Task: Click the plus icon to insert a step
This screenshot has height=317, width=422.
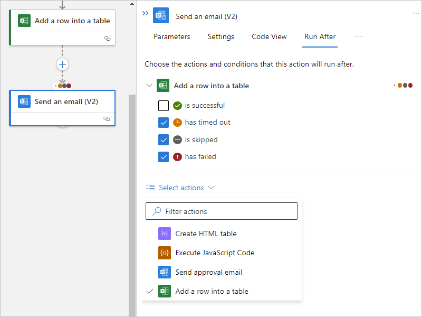Action: [63, 64]
